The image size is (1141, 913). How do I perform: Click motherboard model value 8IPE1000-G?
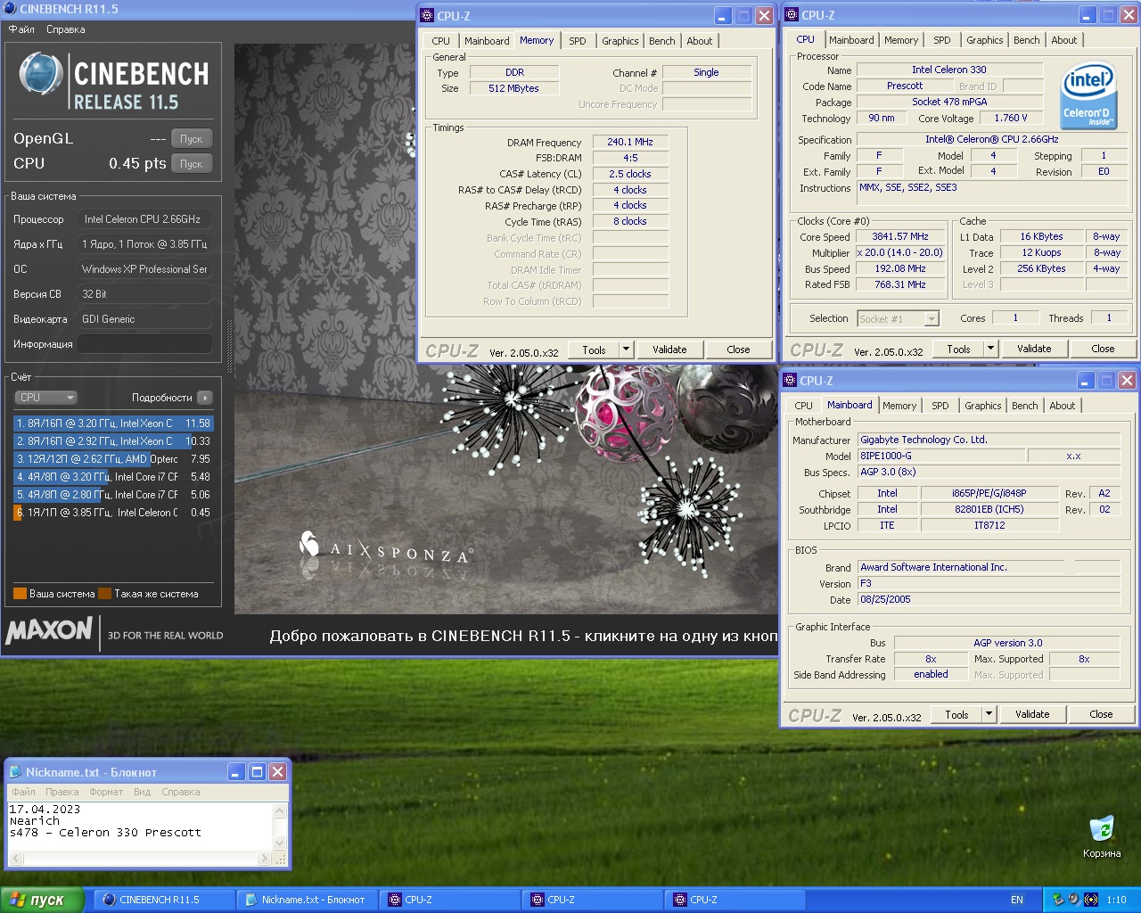coord(940,456)
